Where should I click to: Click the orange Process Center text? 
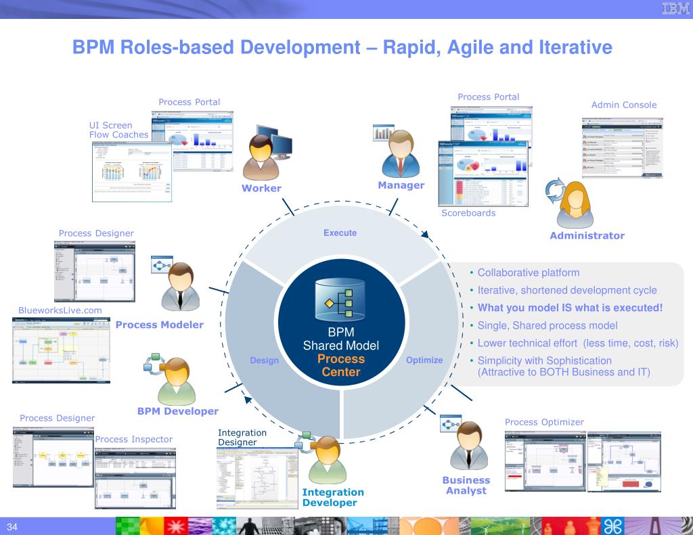341,365
